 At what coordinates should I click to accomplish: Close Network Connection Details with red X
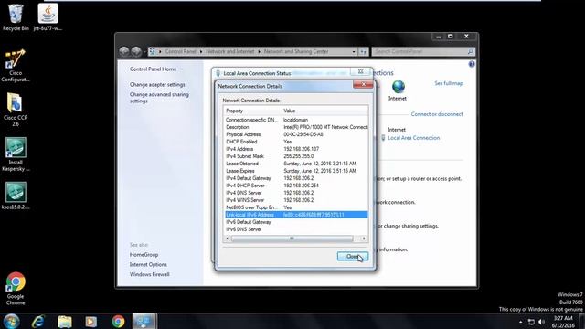coord(363,85)
